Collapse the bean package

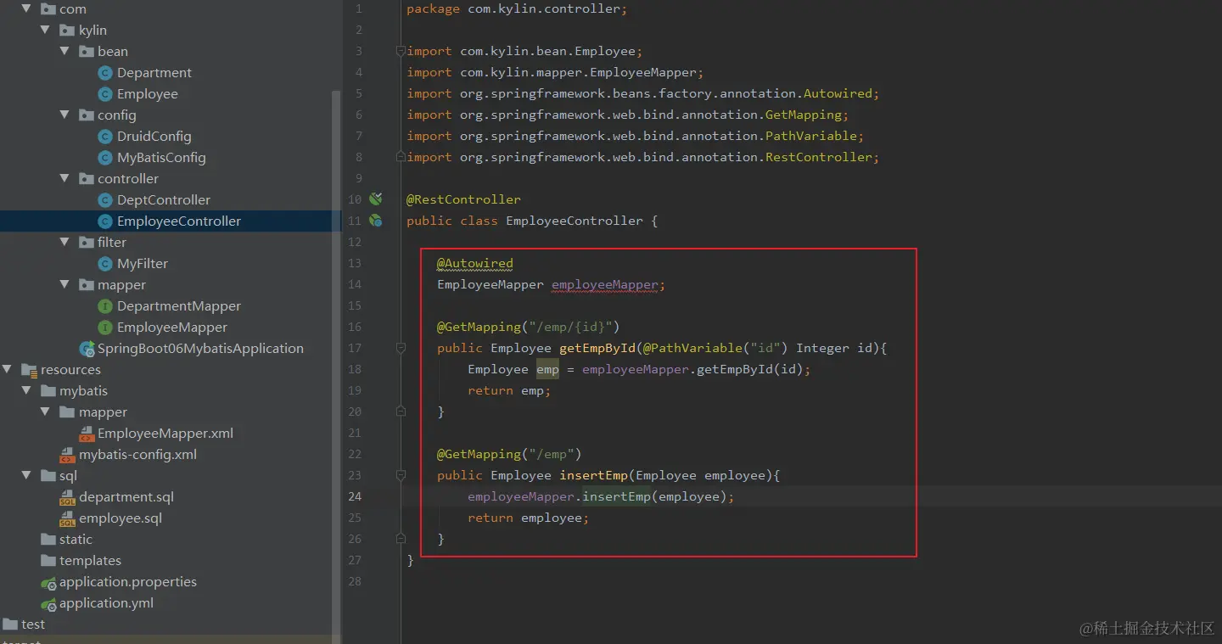coord(64,51)
